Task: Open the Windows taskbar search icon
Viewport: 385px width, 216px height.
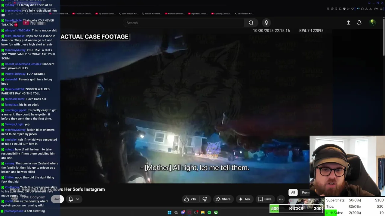Action: (x=176, y=212)
